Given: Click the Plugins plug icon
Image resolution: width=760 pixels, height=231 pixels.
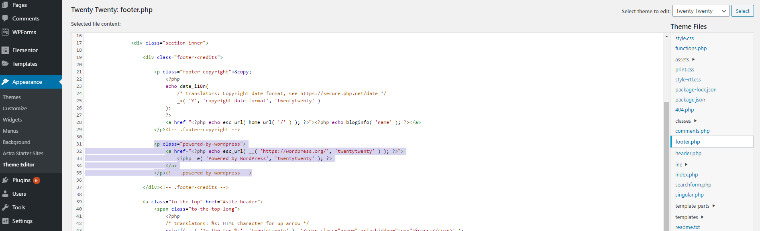Looking at the screenshot, I should pos(5,180).
